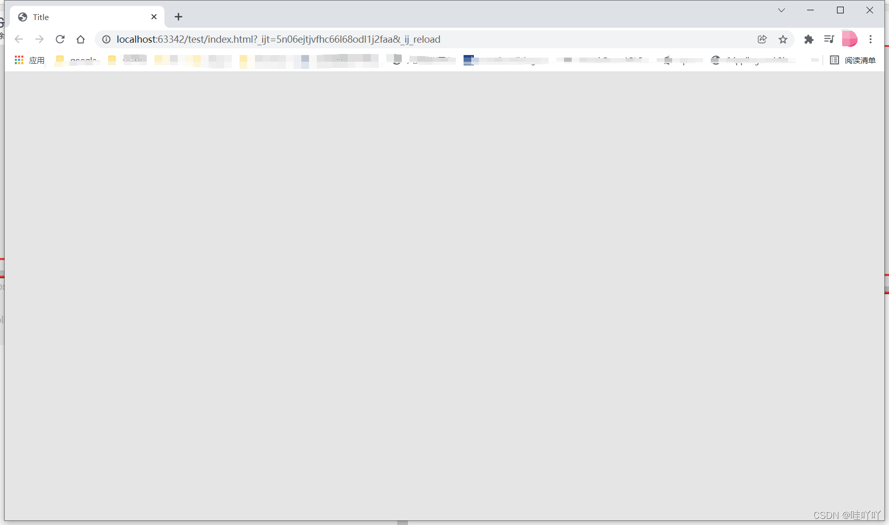The height and width of the screenshot is (525, 889).
Task: Share this page icon
Action: point(762,39)
